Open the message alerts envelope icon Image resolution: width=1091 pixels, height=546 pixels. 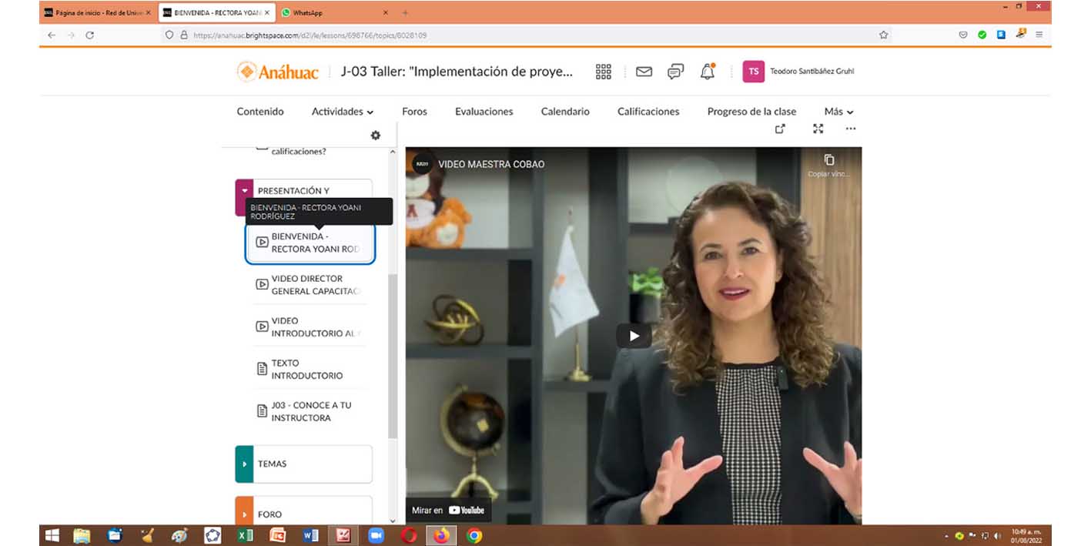644,72
